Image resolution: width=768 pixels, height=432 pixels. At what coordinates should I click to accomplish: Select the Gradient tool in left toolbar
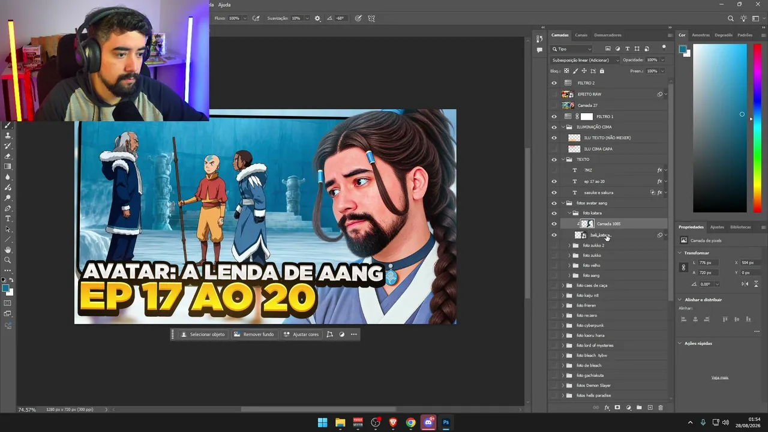[x=8, y=166]
